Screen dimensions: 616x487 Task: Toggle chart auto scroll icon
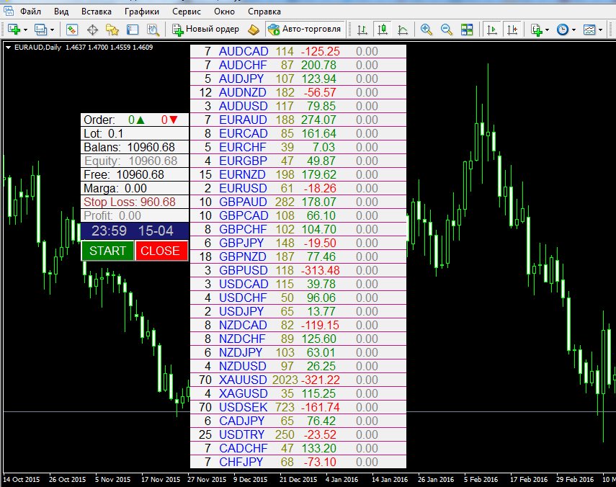click(x=491, y=30)
